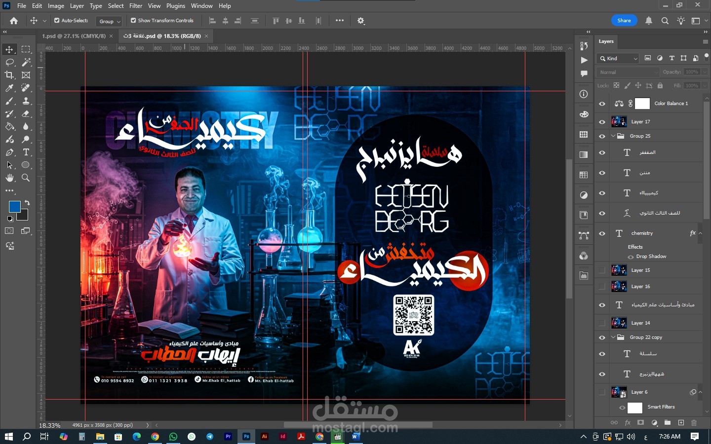The image size is (711, 444).
Task: Collapse chemistry layer effects list
Action: (701, 233)
